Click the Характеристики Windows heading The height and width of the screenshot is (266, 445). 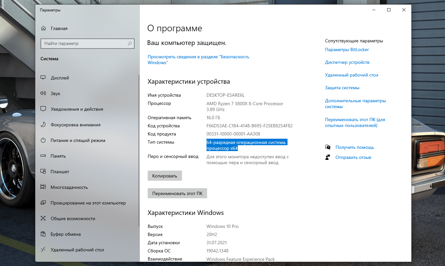coord(186,213)
